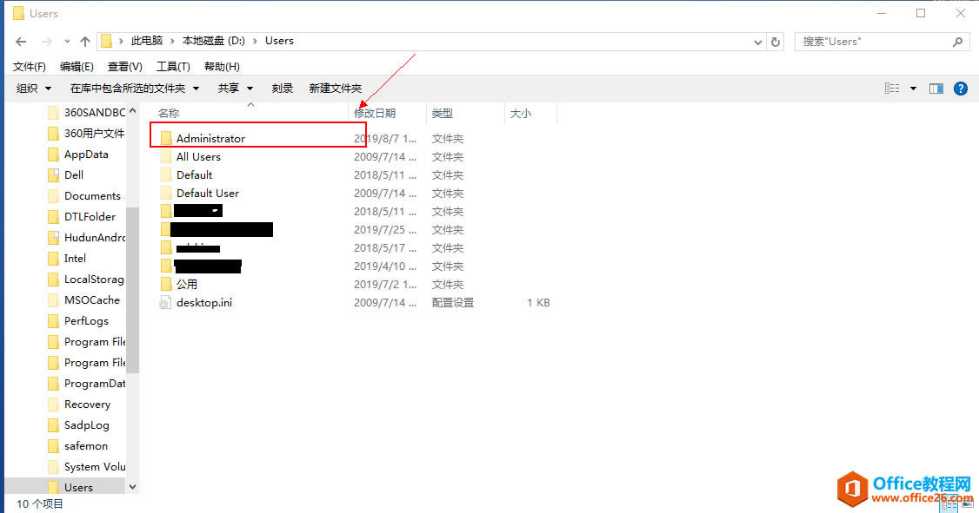Sort by 修改日期 column header
Image resolution: width=979 pixels, height=513 pixels.
(x=375, y=114)
